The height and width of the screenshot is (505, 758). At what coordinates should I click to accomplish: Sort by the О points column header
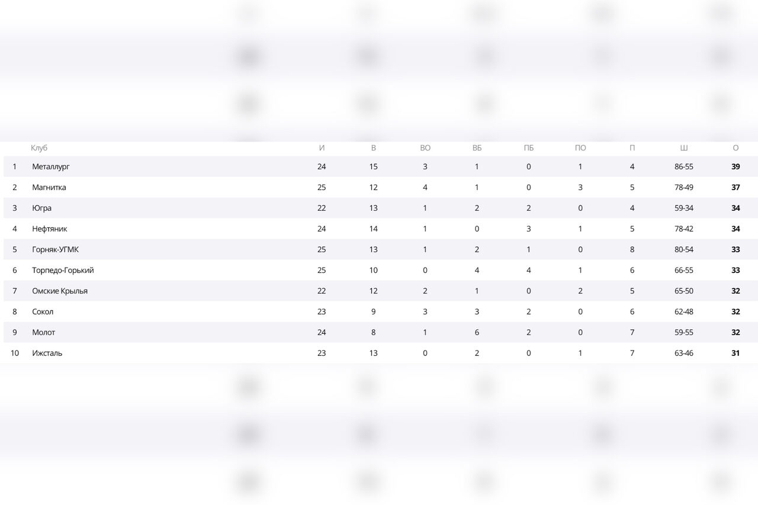(x=735, y=148)
